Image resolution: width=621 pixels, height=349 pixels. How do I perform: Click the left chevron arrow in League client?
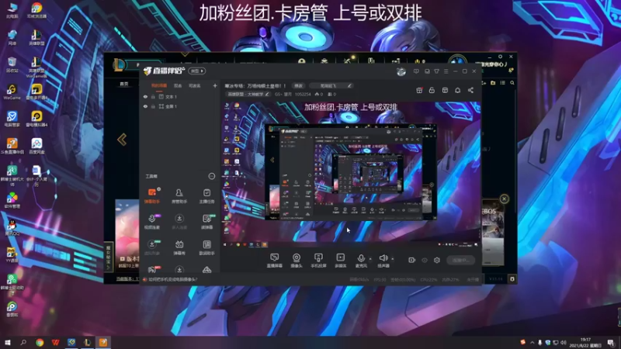[122, 140]
